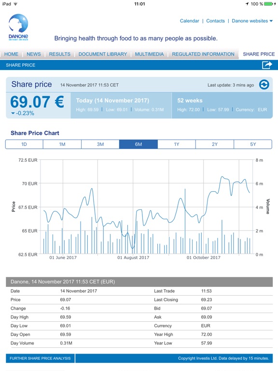
Task: Click the Day Volume value 0.31M
Action: point(66,343)
